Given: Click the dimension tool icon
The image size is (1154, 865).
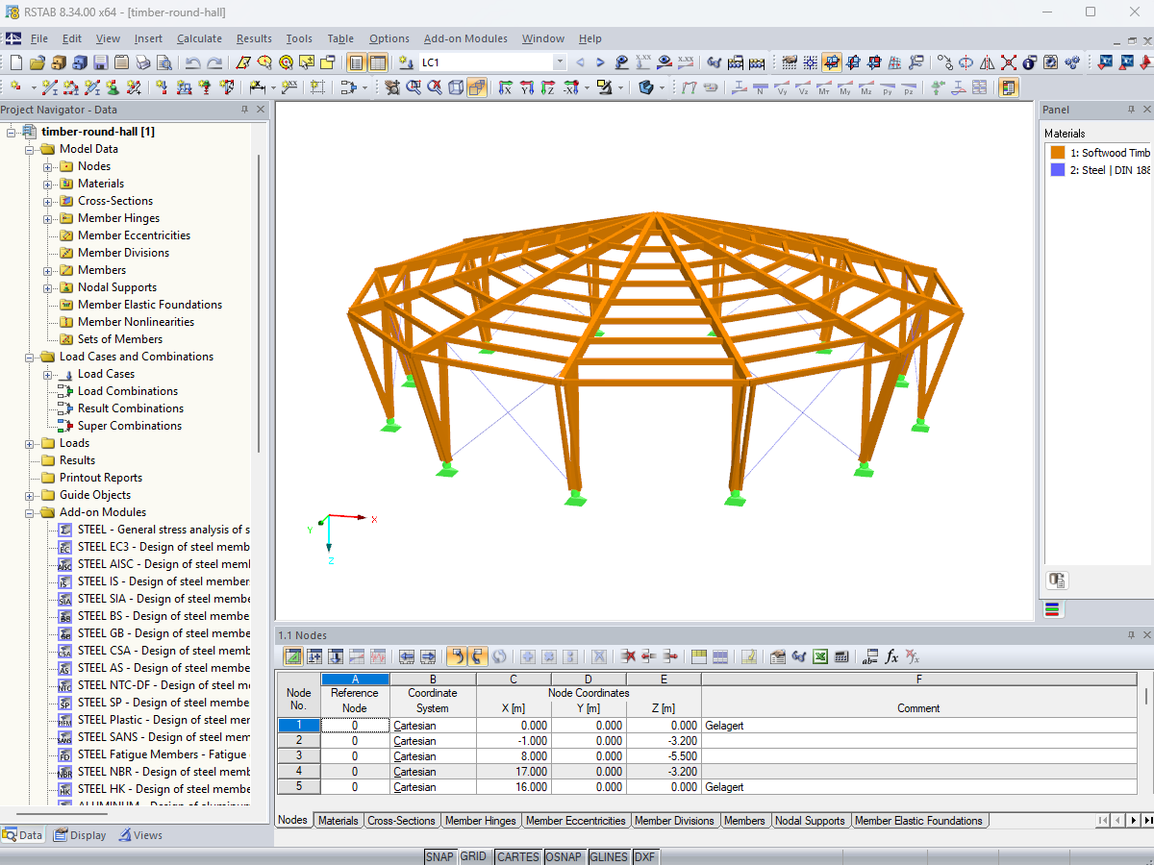Looking at the screenshot, I should pos(258,87).
